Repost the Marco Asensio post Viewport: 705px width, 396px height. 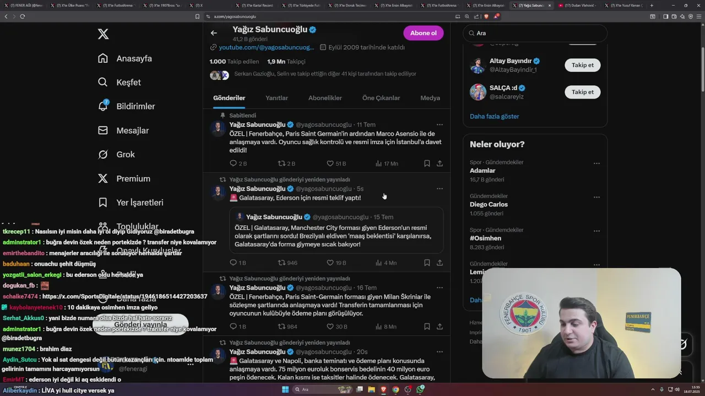point(286,163)
